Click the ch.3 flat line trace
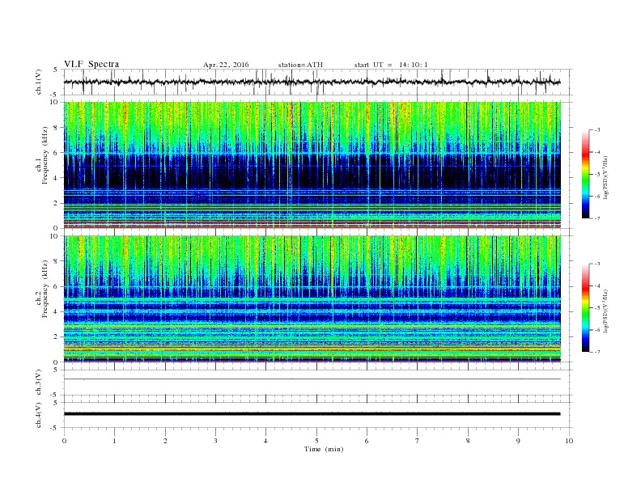 312,379
